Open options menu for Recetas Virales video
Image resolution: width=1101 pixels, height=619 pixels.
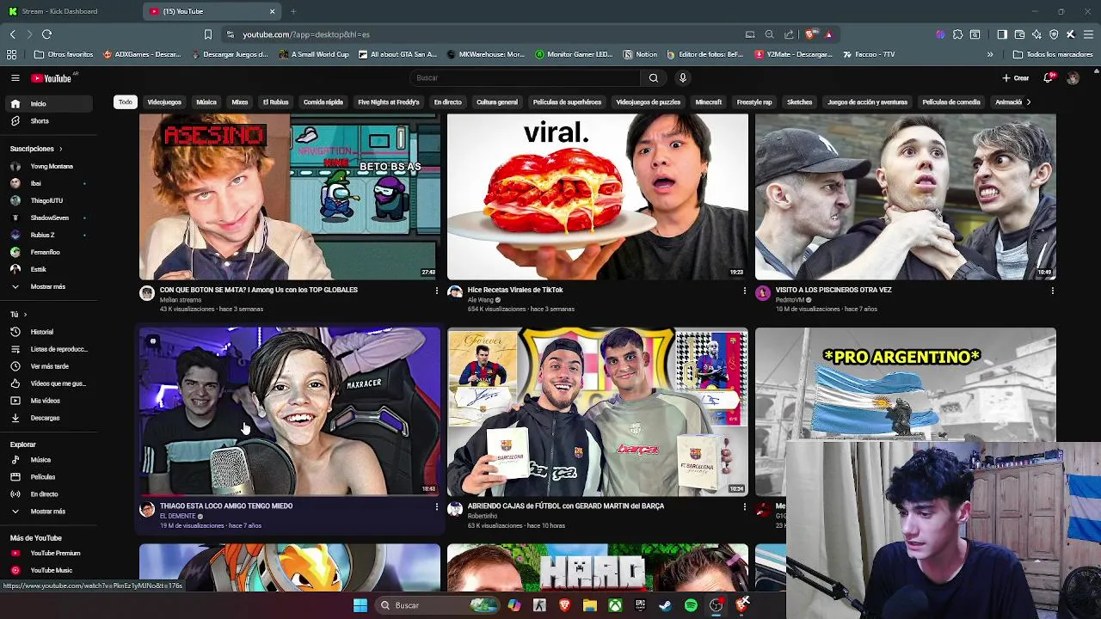pyautogui.click(x=744, y=291)
